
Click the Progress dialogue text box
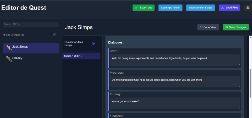175,82
